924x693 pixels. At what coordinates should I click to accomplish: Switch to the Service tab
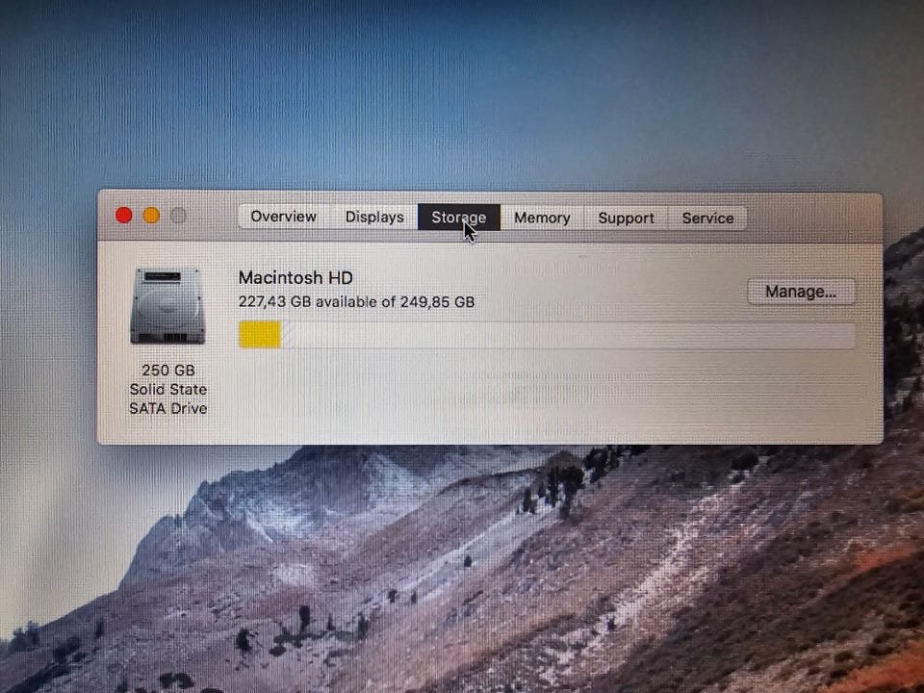[x=707, y=218]
